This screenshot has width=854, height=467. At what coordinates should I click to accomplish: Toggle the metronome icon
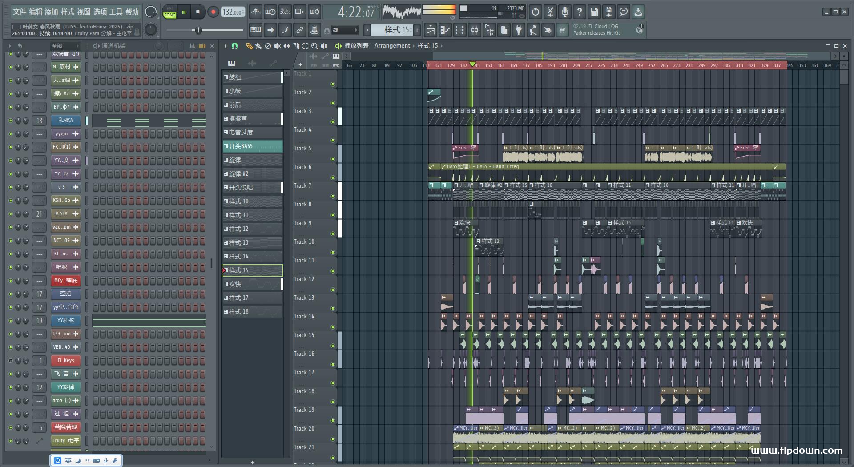pyautogui.click(x=255, y=12)
